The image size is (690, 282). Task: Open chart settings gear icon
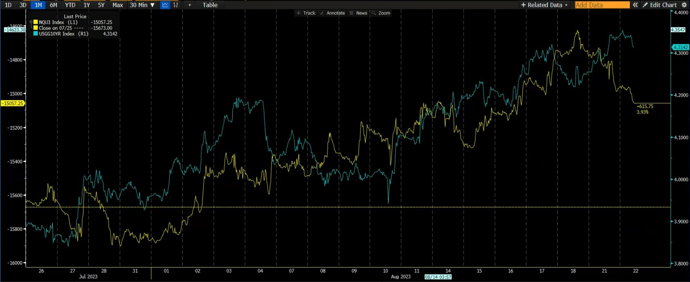click(x=684, y=5)
